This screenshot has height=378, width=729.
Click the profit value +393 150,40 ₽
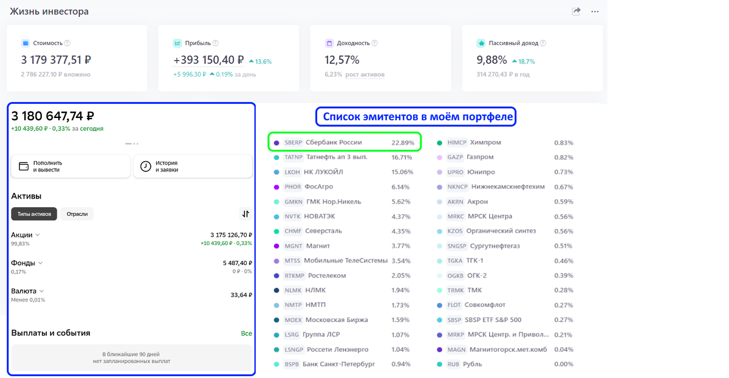coord(208,60)
